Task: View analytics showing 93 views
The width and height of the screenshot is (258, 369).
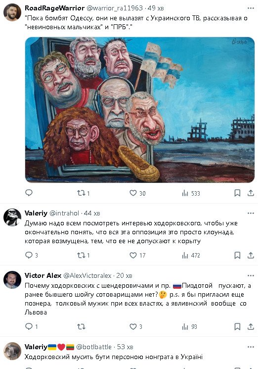Action: (x=189, y=326)
